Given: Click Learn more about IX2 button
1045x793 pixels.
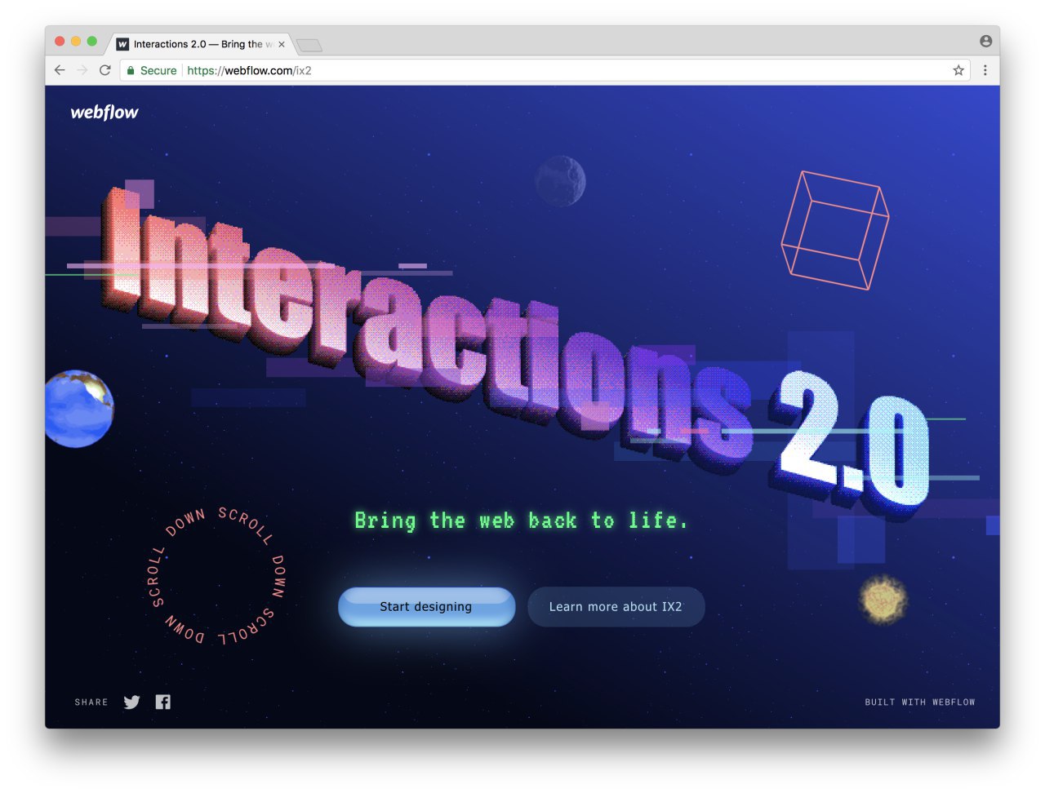Looking at the screenshot, I should 616,607.
